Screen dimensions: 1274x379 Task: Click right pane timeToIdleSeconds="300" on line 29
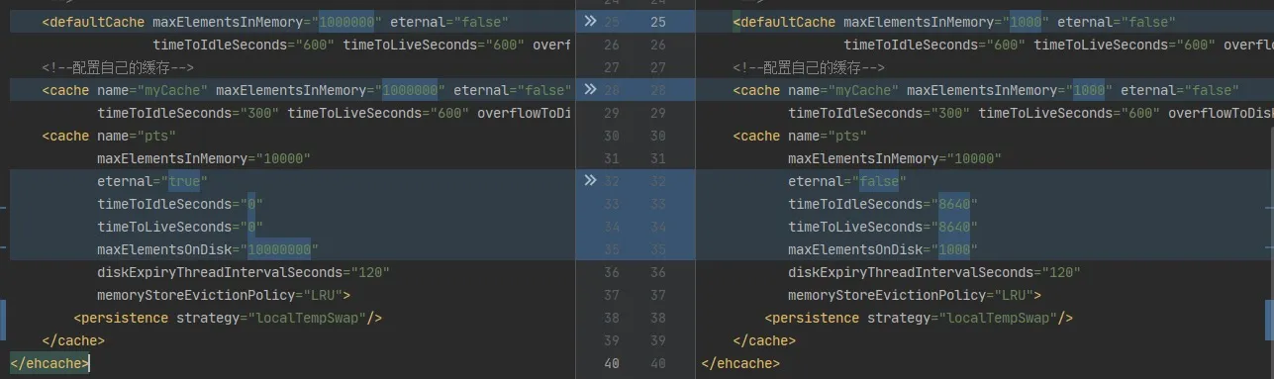tap(879, 113)
